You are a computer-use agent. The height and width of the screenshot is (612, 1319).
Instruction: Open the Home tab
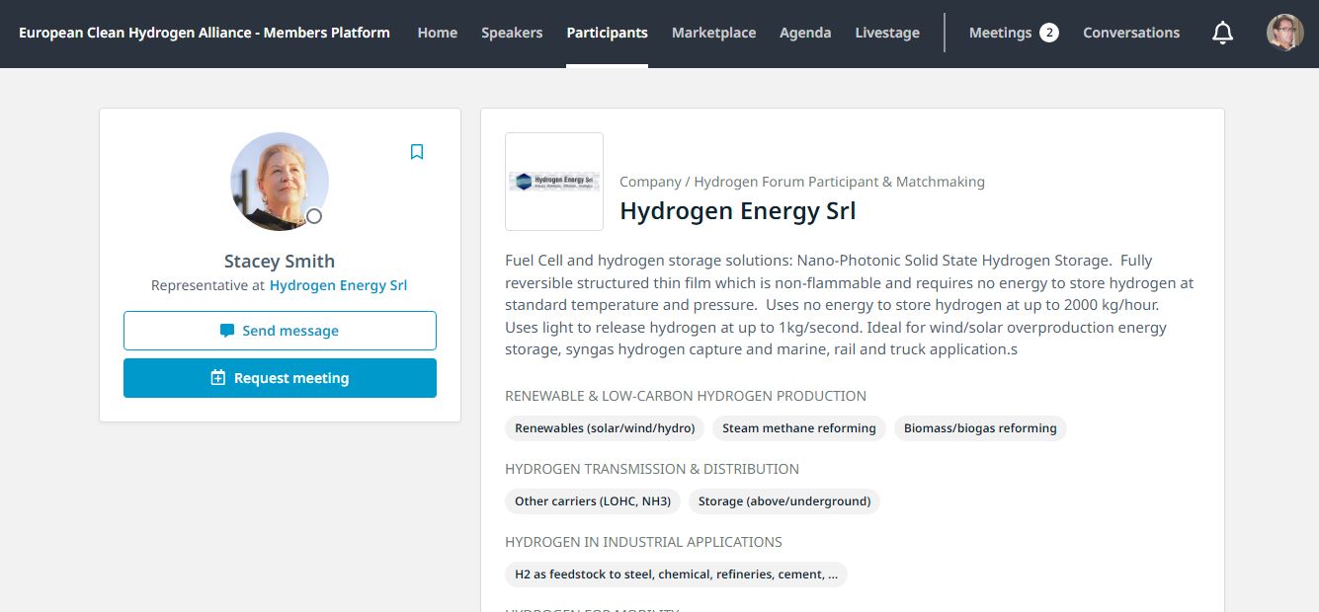(437, 33)
